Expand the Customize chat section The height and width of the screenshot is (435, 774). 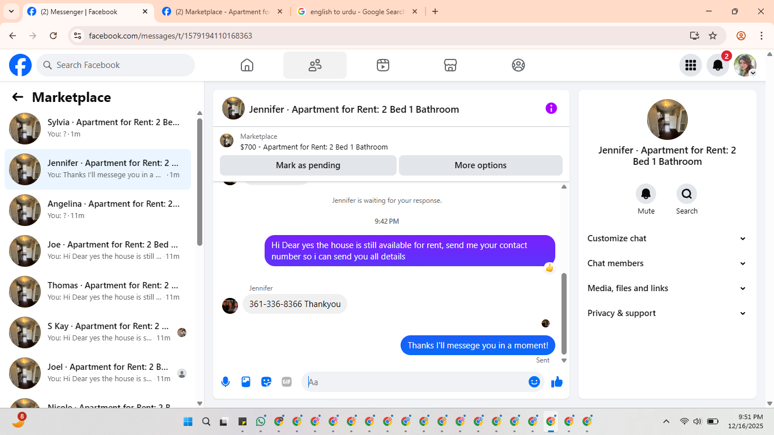click(x=667, y=238)
